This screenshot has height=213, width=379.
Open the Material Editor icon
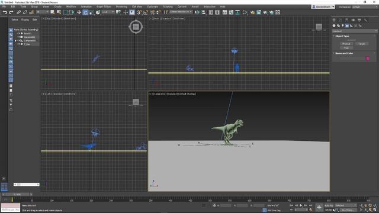pyautogui.click(x=245, y=12)
